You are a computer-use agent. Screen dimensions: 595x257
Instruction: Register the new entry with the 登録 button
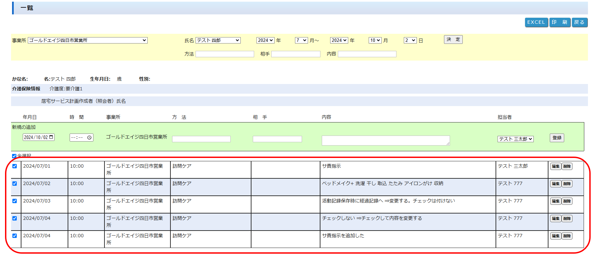tap(557, 138)
